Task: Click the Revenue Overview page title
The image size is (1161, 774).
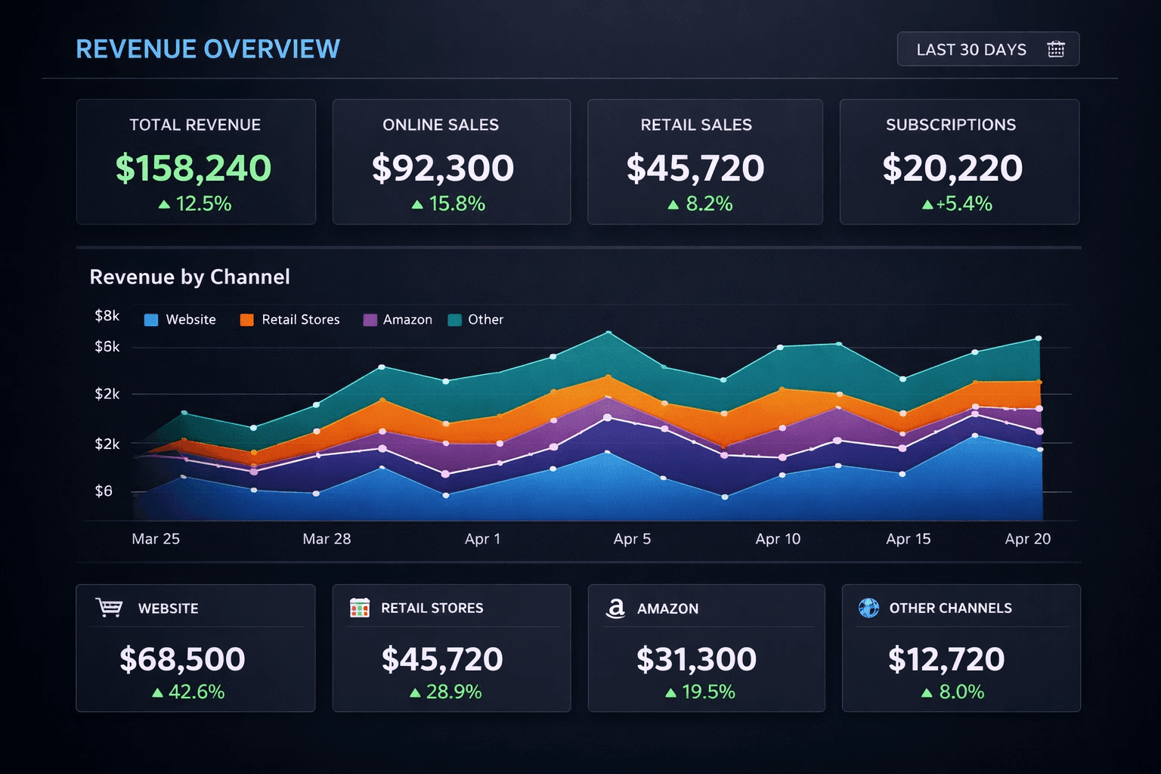Action: click(208, 49)
